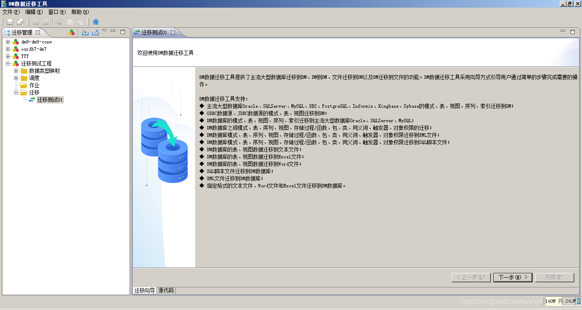This screenshot has height=310, width=582.
Task: Click the 下一步(N) > button
Action: pyautogui.click(x=513, y=277)
